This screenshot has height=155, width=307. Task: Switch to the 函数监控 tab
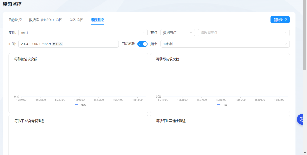click(x=15, y=20)
